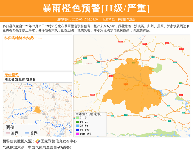The width and height of the screenshot is (193, 151).
Task: Click the 发布时间 timestamp in header
Action: coord(78,19)
